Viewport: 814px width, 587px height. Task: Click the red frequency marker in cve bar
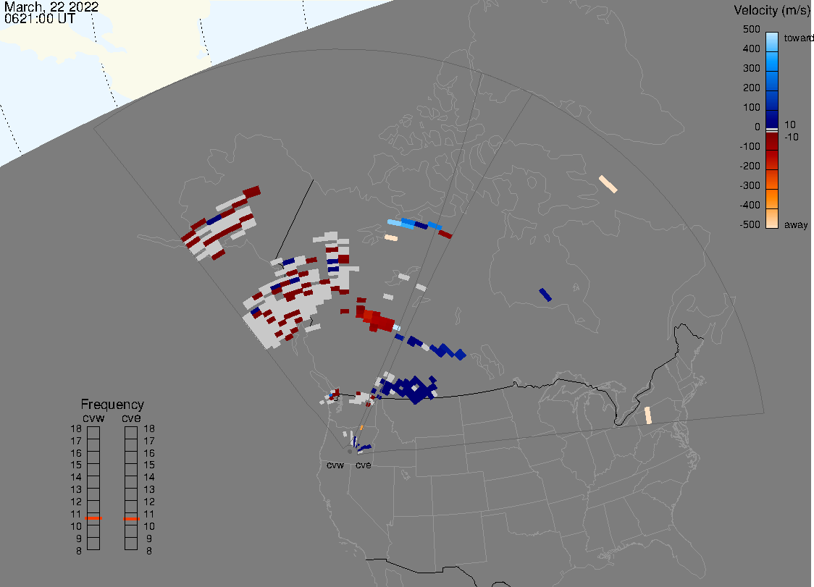(131, 518)
